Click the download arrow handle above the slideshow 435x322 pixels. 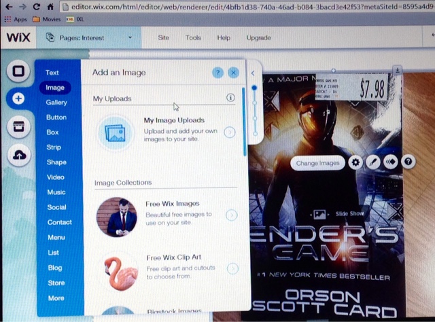[397, 70]
